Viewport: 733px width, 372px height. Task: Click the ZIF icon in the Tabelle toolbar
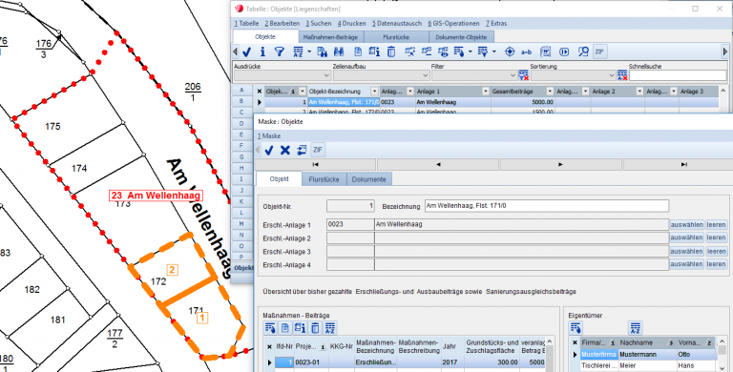coord(599,52)
